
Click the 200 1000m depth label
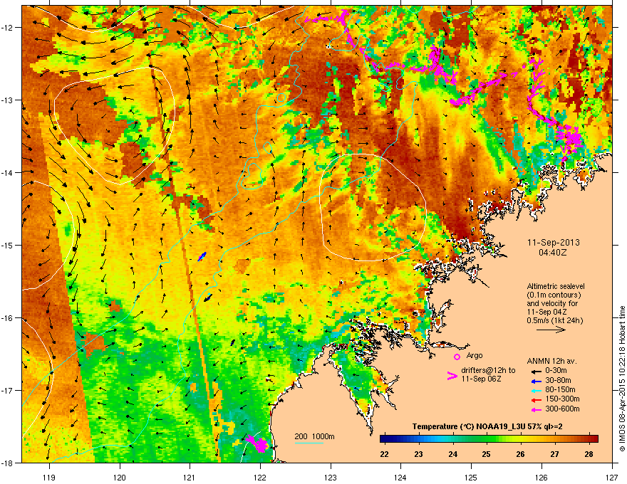pos(314,436)
